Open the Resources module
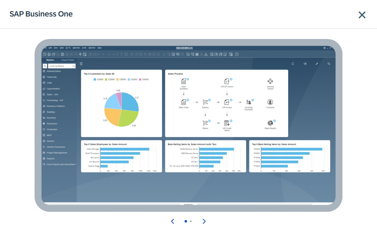 coord(50,124)
